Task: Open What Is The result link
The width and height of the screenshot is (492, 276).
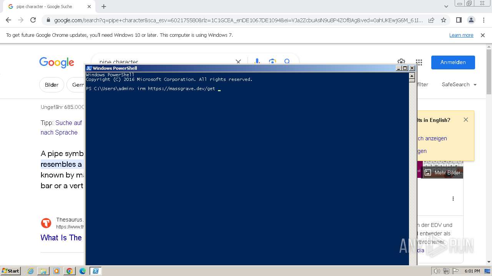Action: [x=61, y=238]
